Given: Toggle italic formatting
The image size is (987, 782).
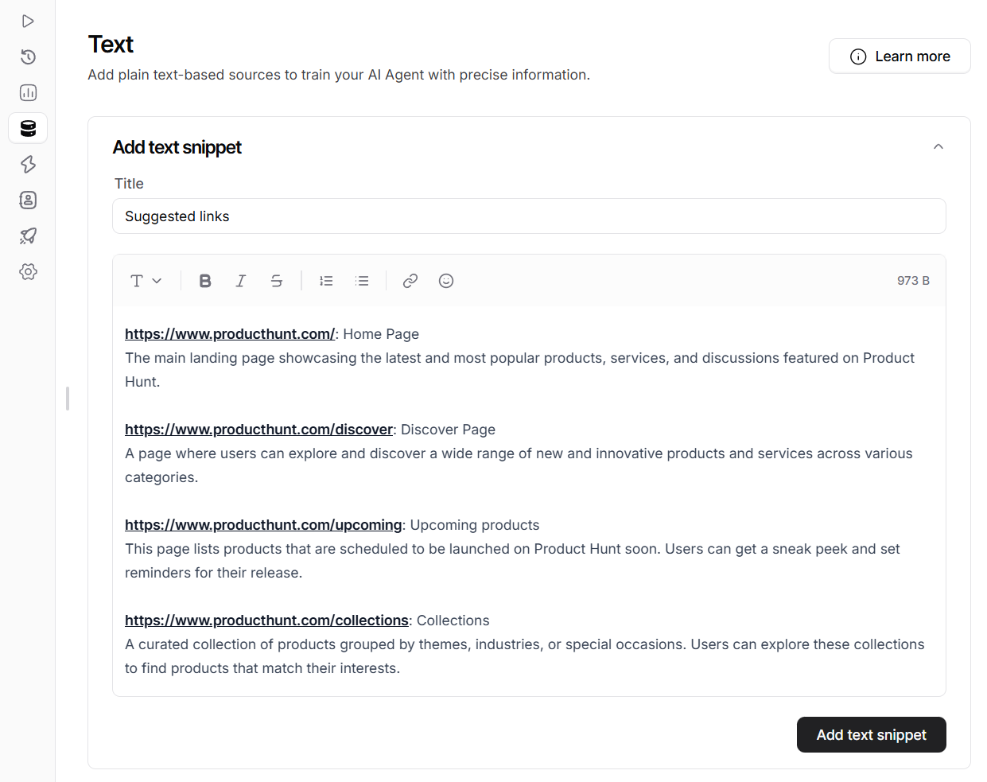Looking at the screenshot, I should point(240,280).
